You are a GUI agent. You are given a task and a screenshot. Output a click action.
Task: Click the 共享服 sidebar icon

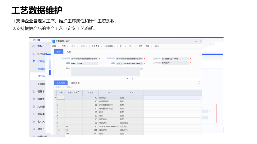34,106
